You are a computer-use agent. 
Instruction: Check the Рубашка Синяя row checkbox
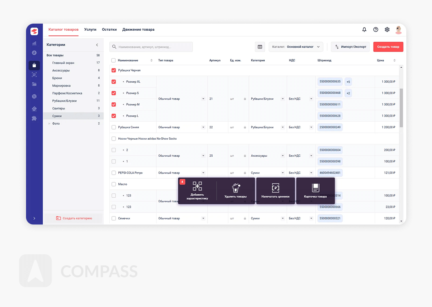point(114,128)
